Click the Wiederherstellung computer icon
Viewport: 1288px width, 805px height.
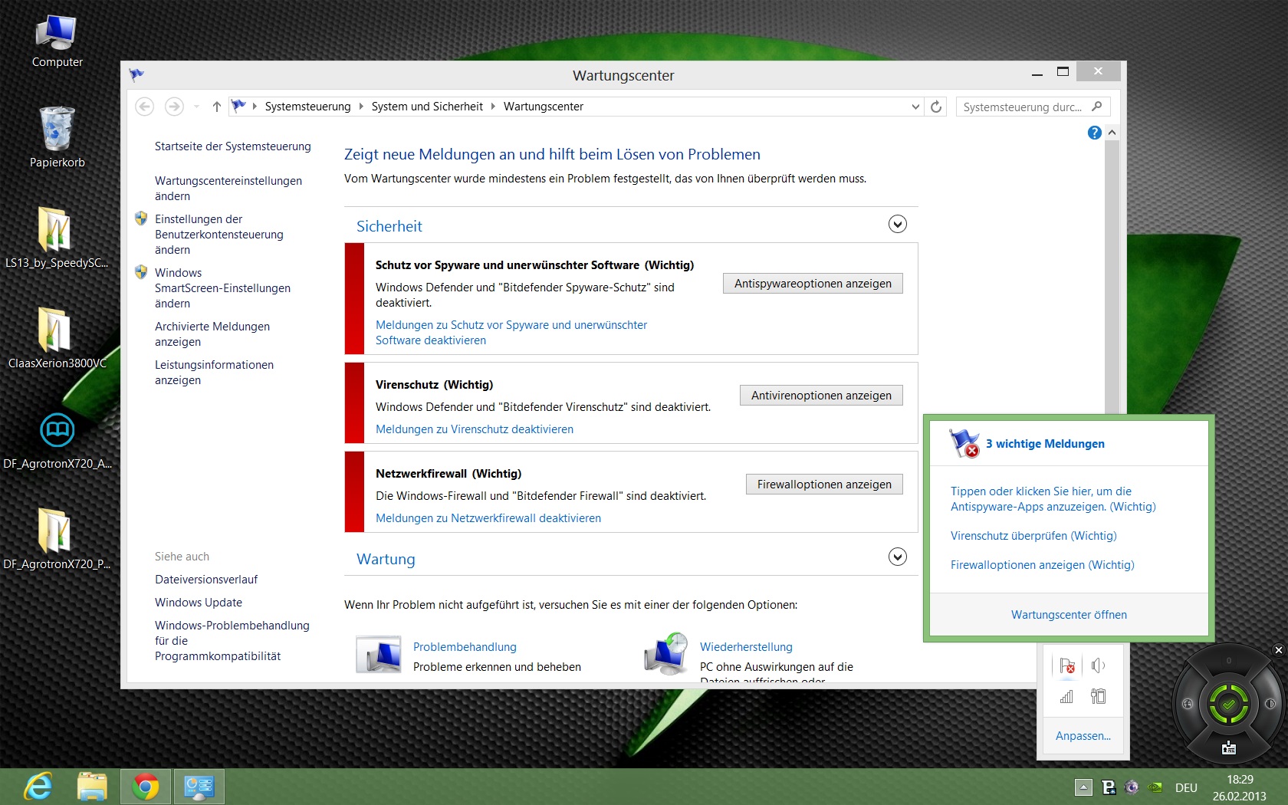pyautogui.click(x=665, y=654)
